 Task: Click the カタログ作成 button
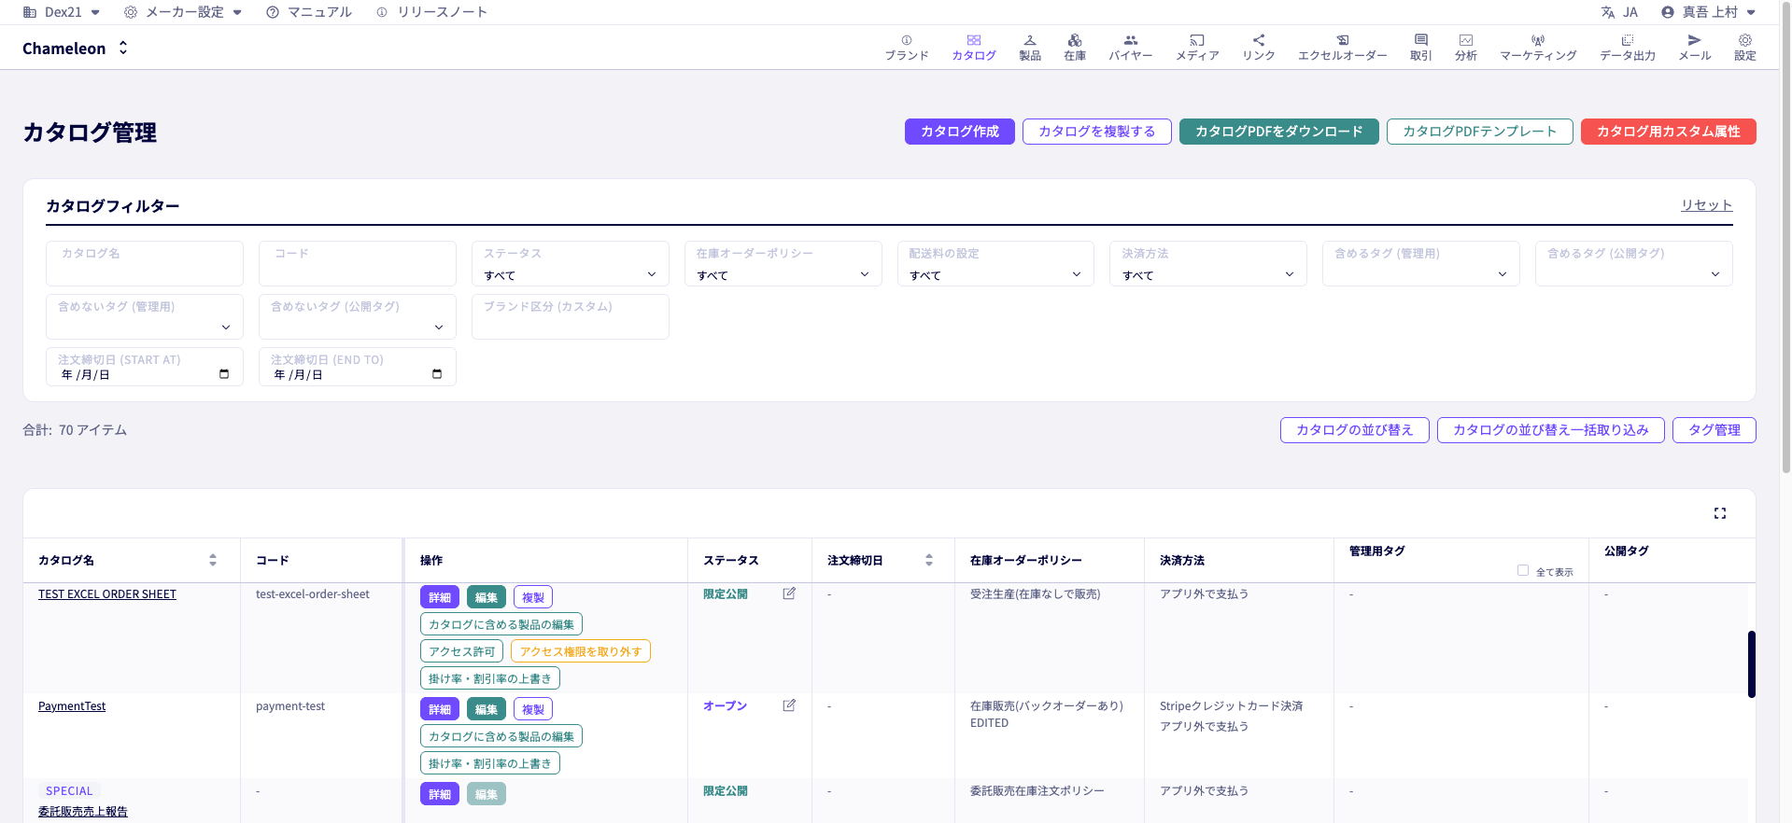(x=960, y=132)
